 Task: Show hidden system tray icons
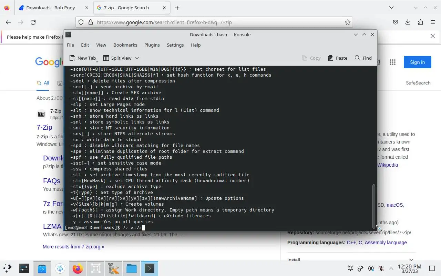(x=391, y=268)
